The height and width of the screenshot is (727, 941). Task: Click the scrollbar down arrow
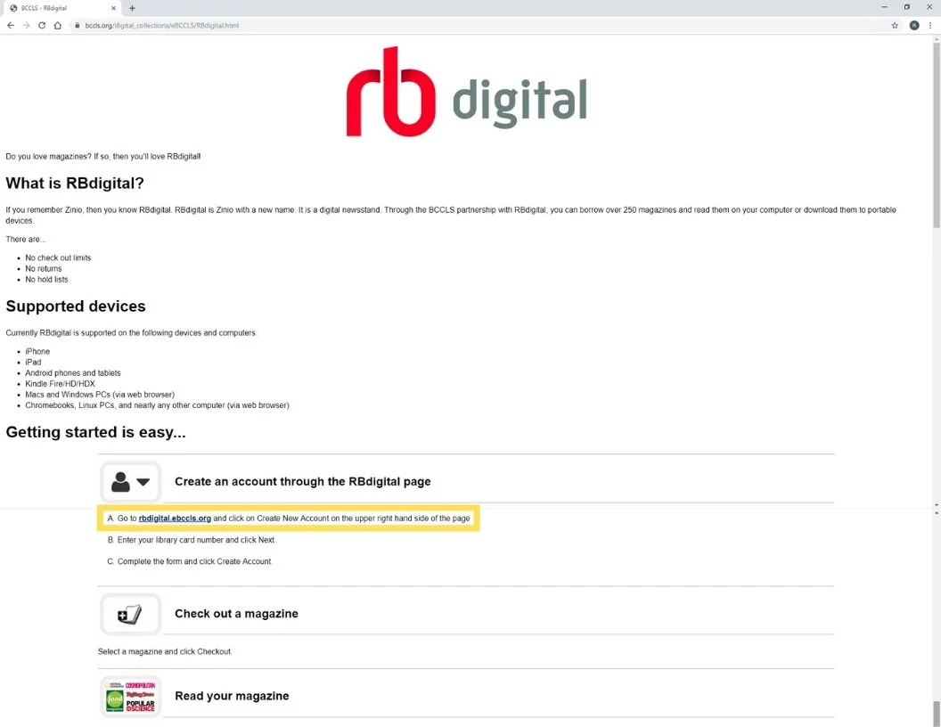click(937, 506)
